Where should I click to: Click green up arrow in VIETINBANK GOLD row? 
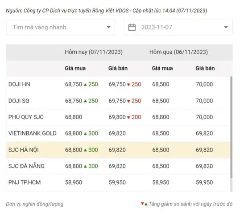(85, 134)
